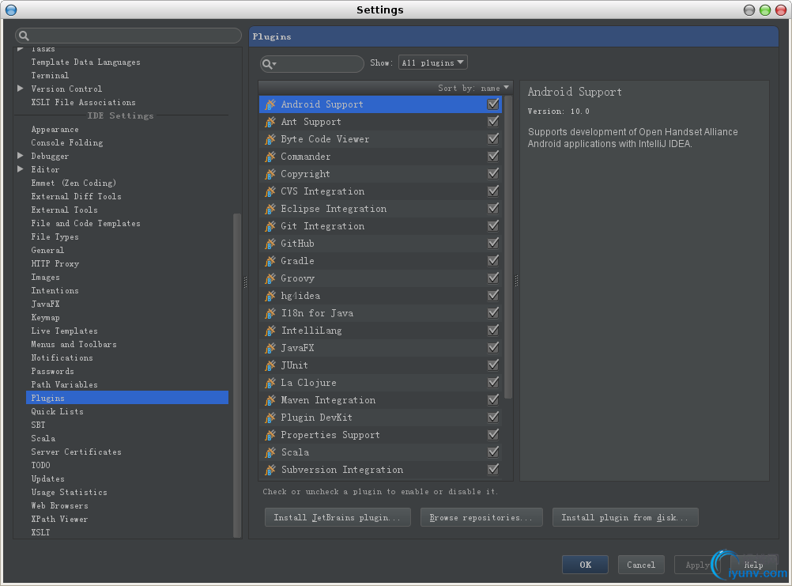
Task: Click the Install JetBrains plugin button
Action: (338, 517)
